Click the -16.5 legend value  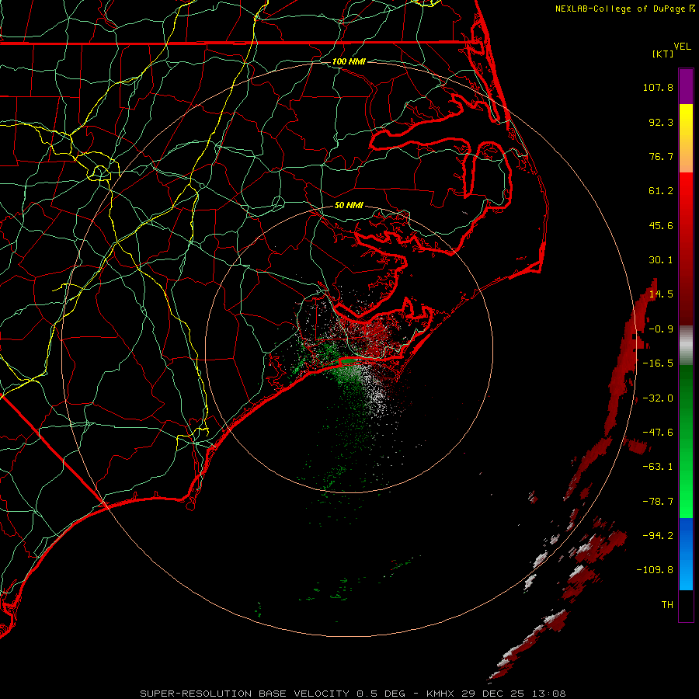point(658,363)
